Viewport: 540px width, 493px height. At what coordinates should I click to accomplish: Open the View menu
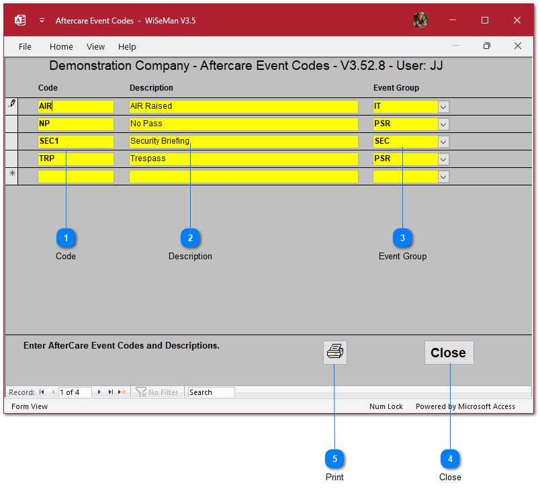tap(95, 46)
